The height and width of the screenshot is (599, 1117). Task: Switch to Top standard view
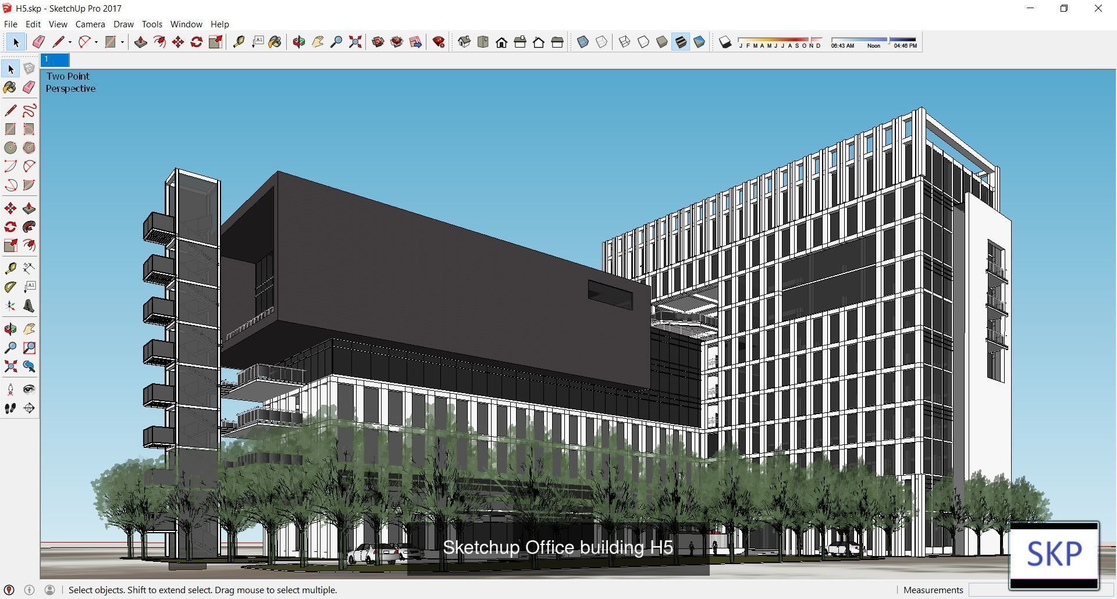(x=483, y=42)
